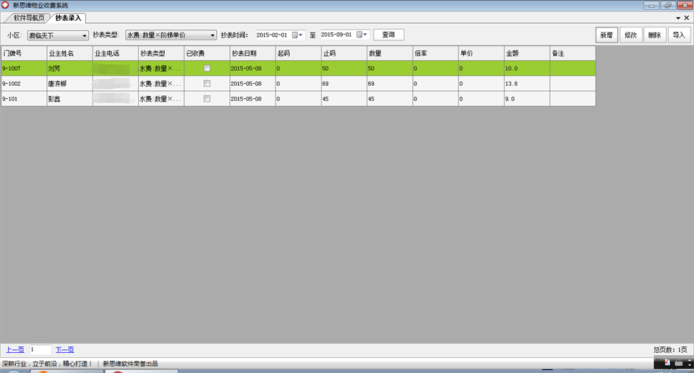Image resolution: width=694 pixels, height=373 pixels.
Task: Expand the 小区 dropdown showing 君临天下
Action: coord(58,35)
